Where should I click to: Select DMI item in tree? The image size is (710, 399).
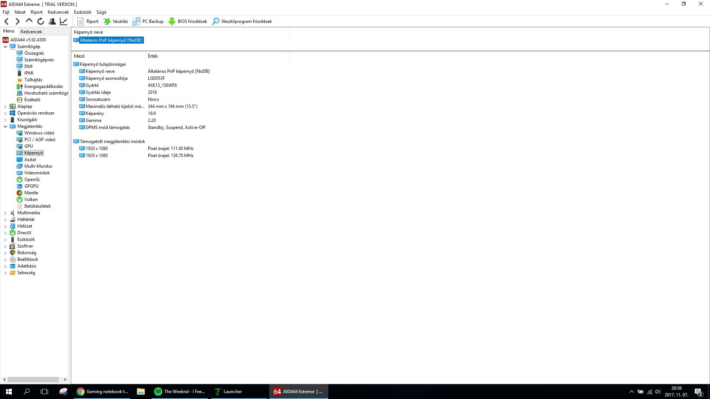coord(28,66)
